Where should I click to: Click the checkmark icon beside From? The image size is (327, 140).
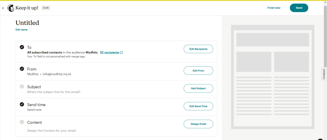point(22,69)
